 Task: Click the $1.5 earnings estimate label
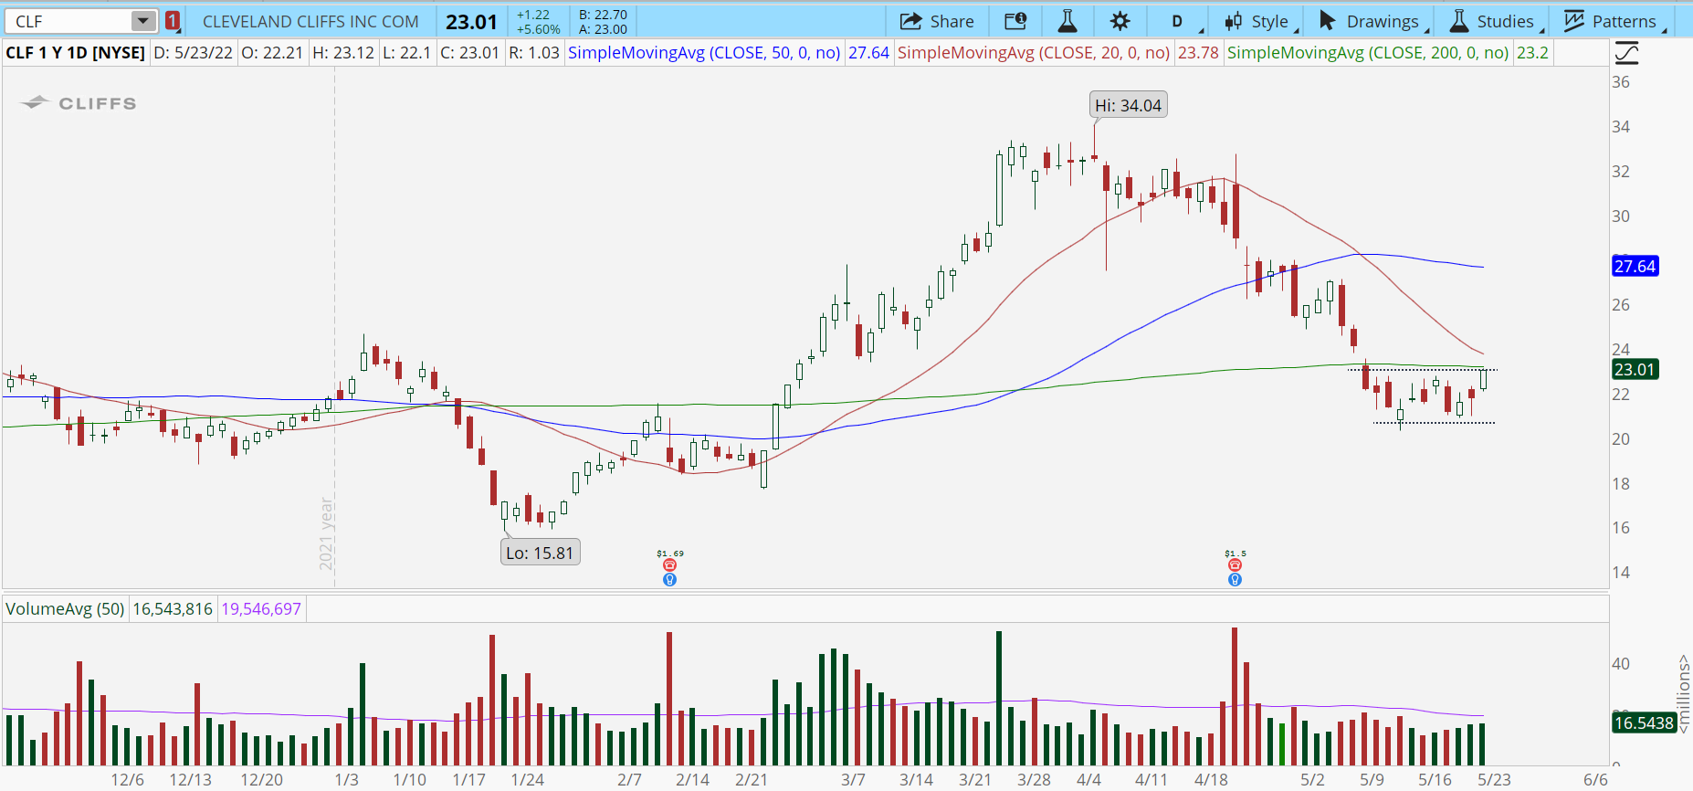pos(1236,554)
